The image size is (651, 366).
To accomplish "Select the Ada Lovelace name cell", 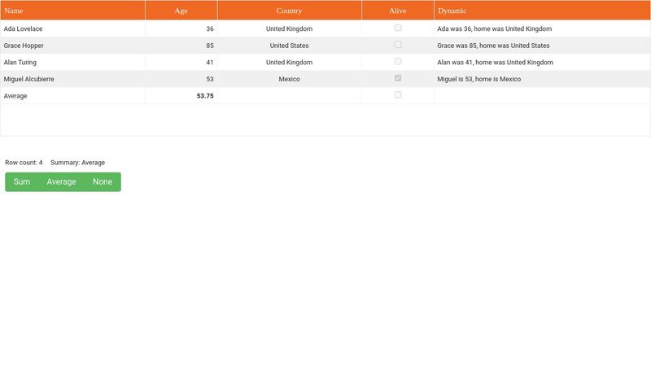I will click(x=72, y=28).
